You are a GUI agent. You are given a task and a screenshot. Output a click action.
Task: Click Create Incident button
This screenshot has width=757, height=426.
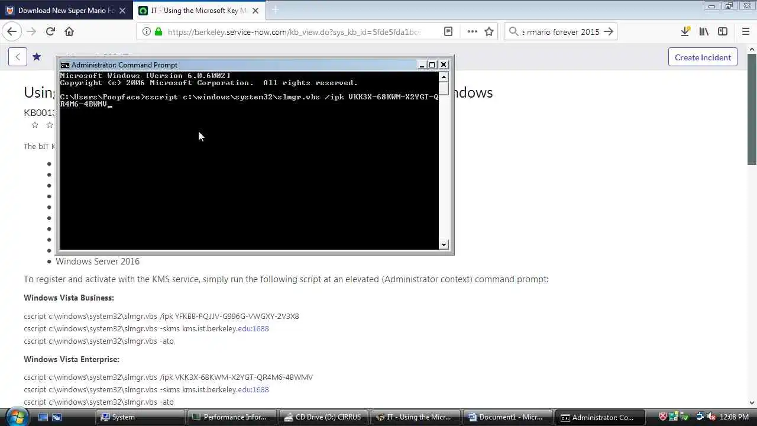(x=703, y=57)
